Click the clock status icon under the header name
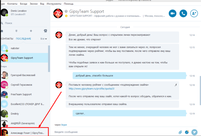Image resolution: width=201 pixels, height=136 pixels. (x=66, y=16)
